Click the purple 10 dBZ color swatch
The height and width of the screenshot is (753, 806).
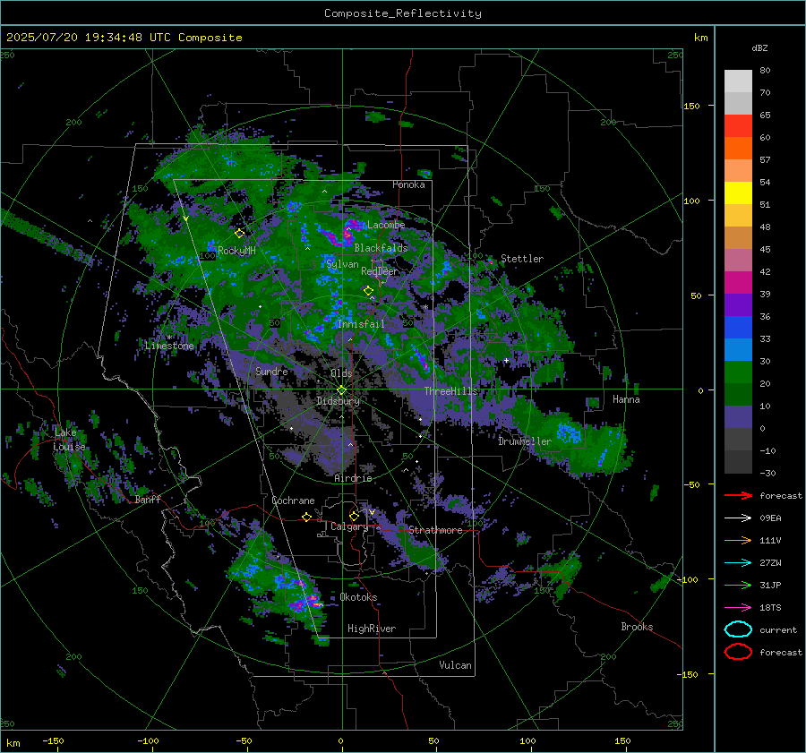tap(738, 417)
